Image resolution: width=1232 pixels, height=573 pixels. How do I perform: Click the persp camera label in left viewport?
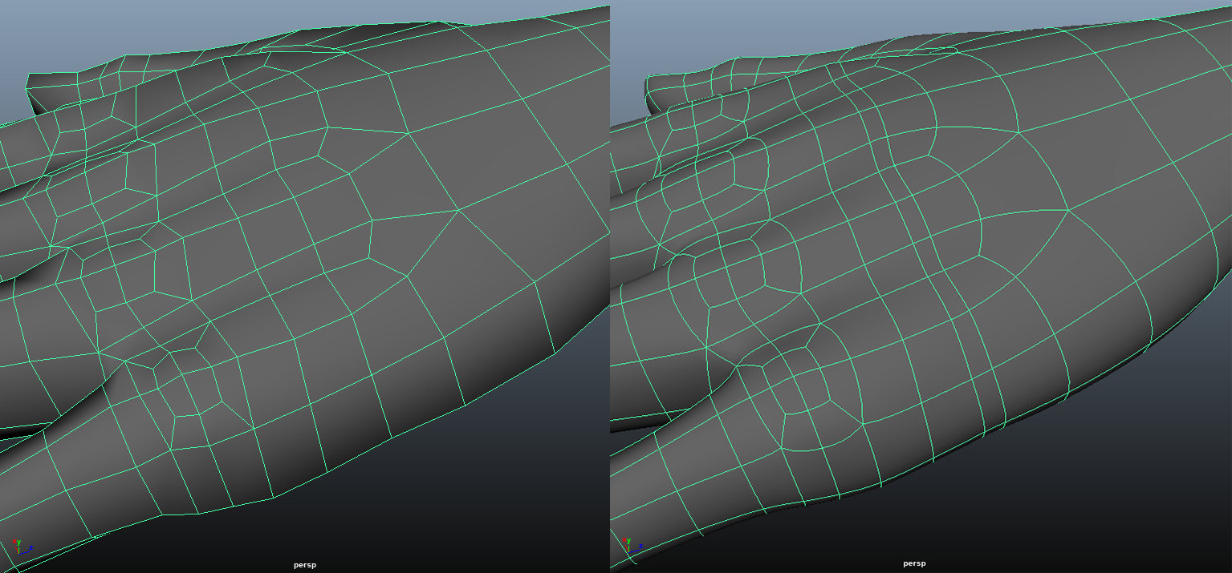304,565
